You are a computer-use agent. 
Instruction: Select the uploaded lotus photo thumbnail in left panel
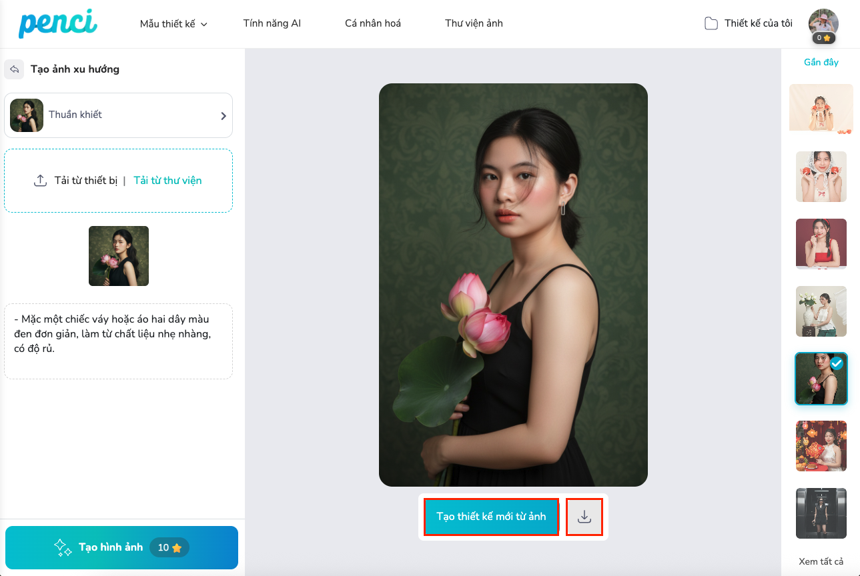pyautogui.click(x=119, y=256)
